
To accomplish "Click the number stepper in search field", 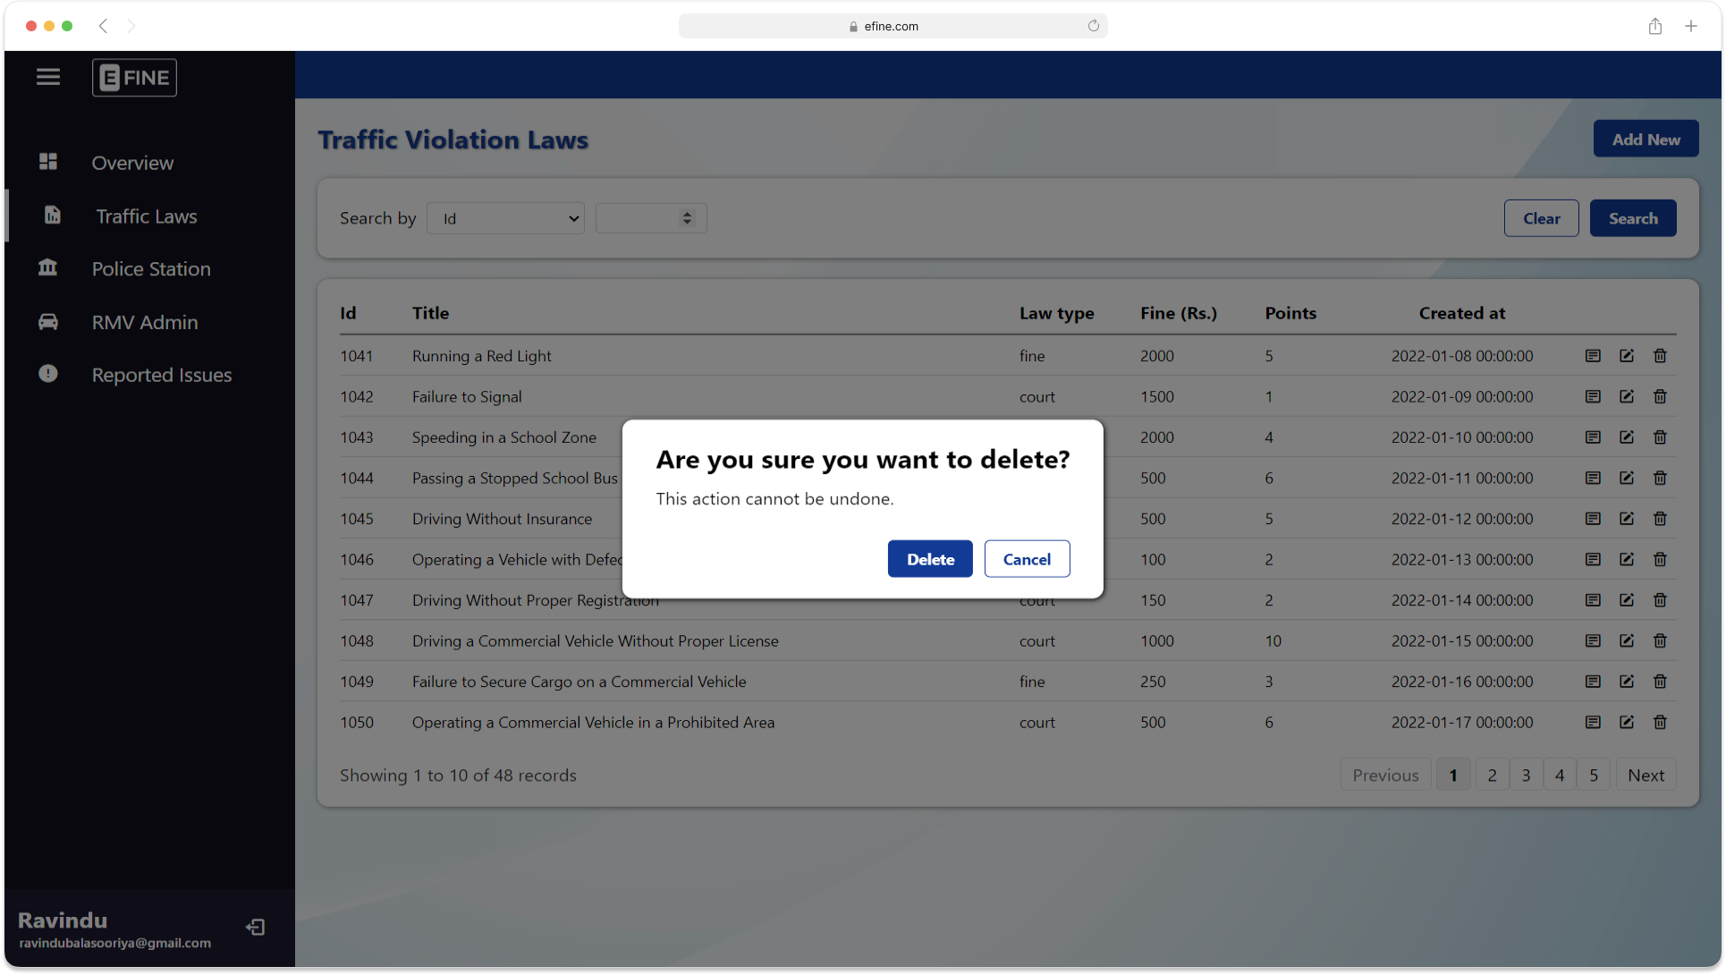I will 687,218.
